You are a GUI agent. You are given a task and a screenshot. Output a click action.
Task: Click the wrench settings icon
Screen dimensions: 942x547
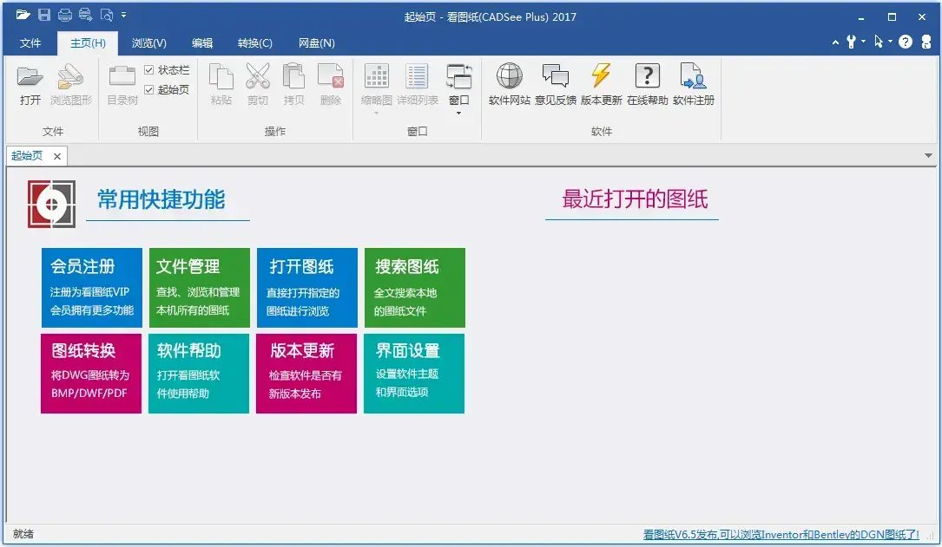click(852, 42)
